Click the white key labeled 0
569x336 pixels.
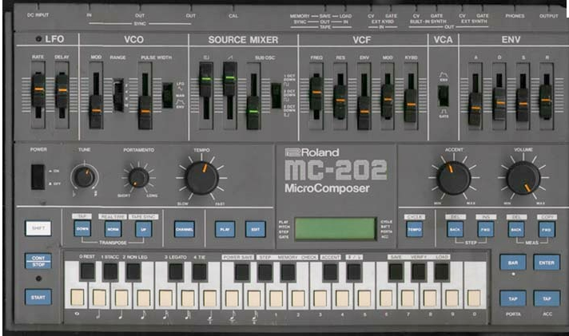474,297
